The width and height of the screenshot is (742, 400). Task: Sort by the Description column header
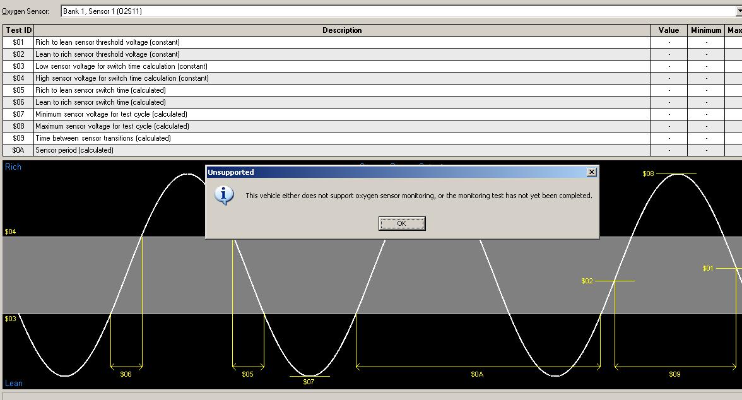point(341,30)
